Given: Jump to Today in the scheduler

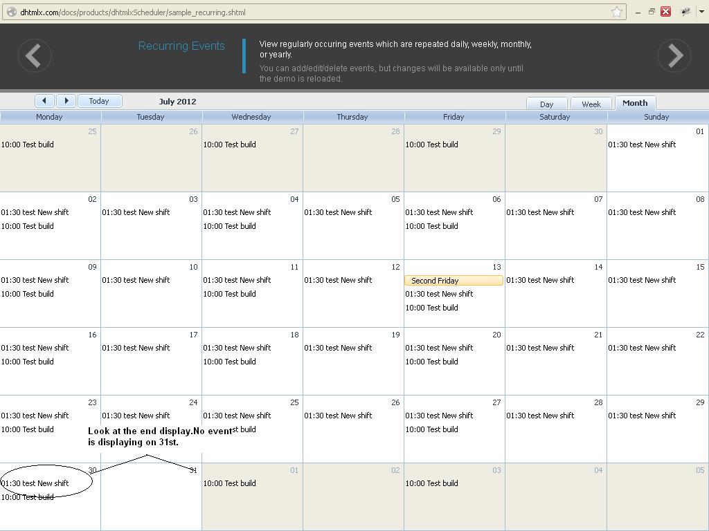Looking at the screenshot, I should [x=99, y=101].
